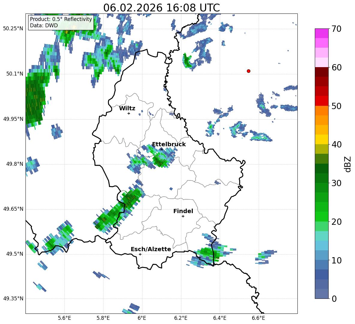Click the 49.65°N latitude tick label
Viewport: 355px width, 324px height.
point(13,209)
